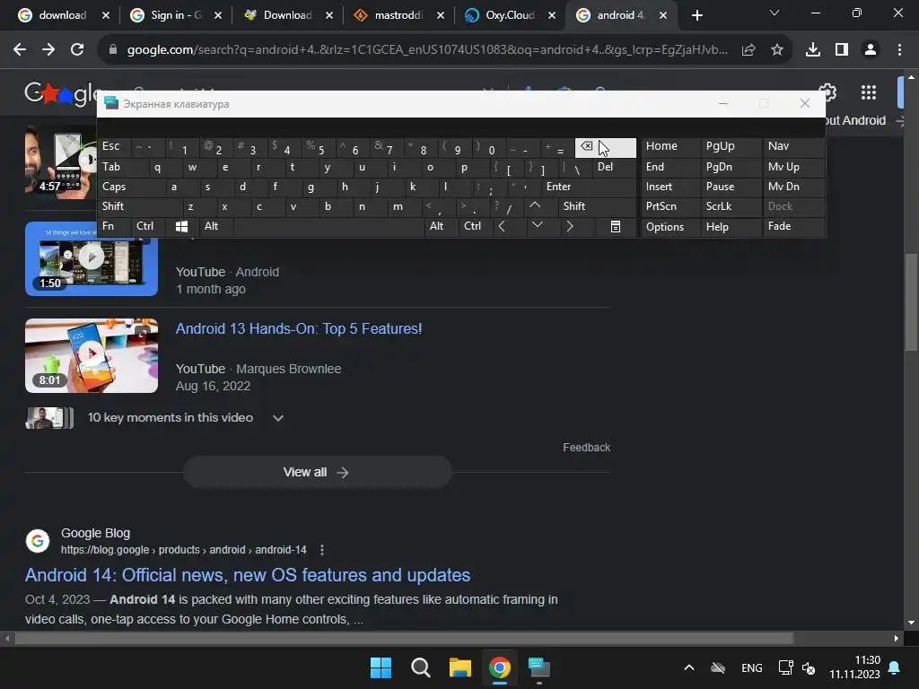The width and height of the screenshot is (919, 689).
Task: Bookmark this page with the star icon
Action: point(777,50)
